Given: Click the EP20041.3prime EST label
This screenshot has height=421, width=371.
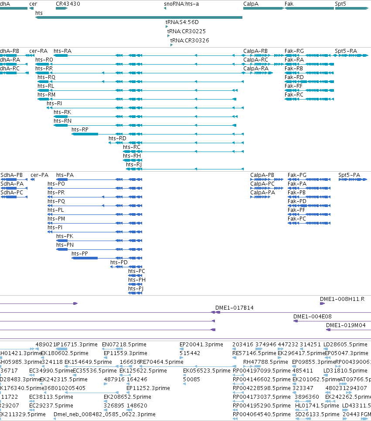Looking at the screenshot, I should pos(201,345).
